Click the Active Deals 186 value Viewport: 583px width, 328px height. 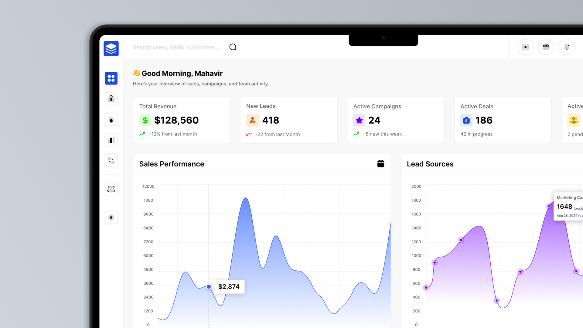tap(484, 120)
